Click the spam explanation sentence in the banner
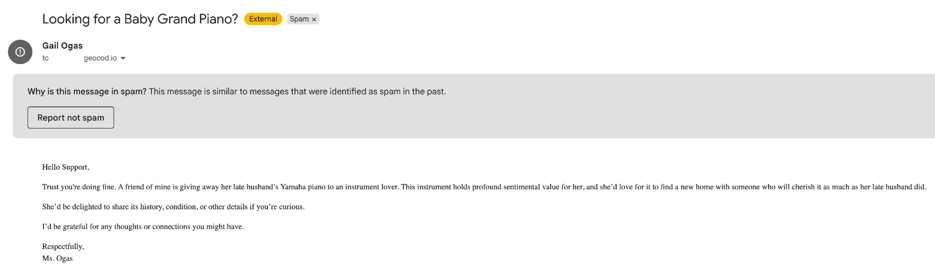This screenshot has height=270, width=935. pyautogui.click(x=297, y=92)
